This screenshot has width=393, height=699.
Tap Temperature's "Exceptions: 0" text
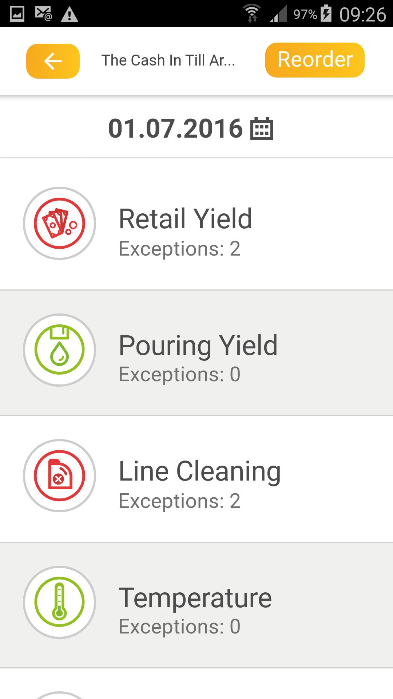[x=179, y=627]
